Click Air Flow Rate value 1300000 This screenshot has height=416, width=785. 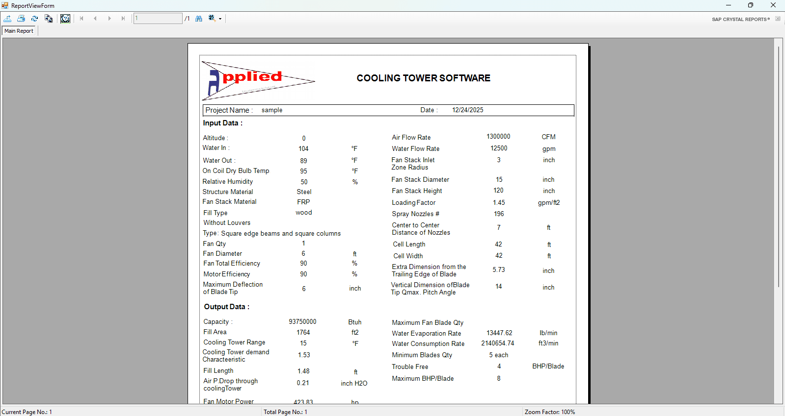[x=498, y=137]
